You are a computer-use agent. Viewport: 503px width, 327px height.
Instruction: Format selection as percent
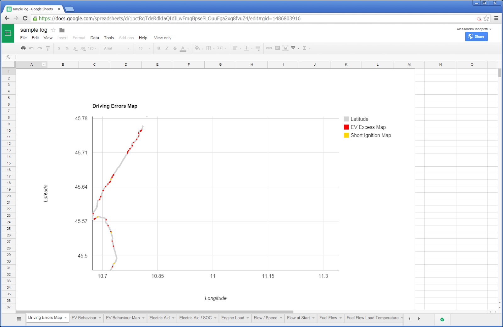coord(67,48)
